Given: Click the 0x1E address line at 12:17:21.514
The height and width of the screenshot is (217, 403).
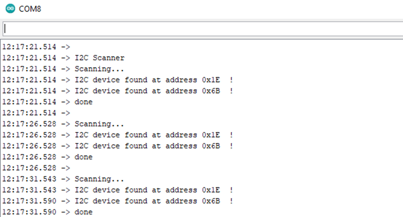Looking at the screenshot, I should 117,80.
